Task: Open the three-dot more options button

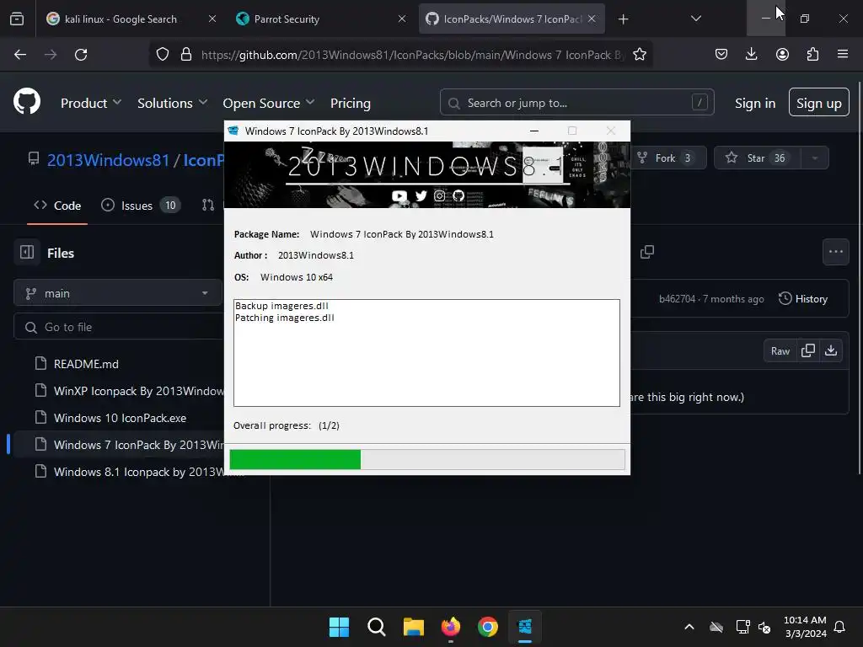Action: 835,252
